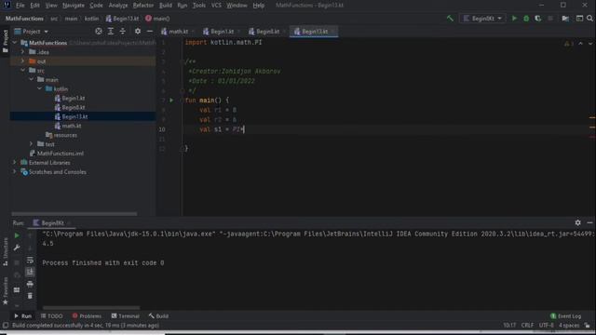Collapse the src folder
596x335 pixels.
click(x=22, y=71)
